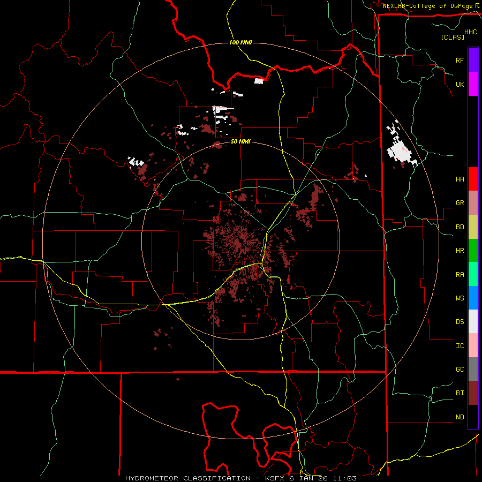Click the BD yellow legend swatch
Screen dimensions: 482x482
coord(473,227)
